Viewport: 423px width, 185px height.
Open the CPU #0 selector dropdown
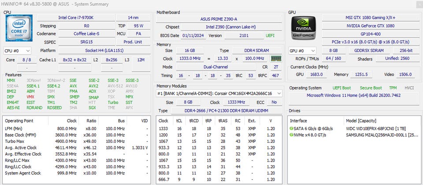click(x=18, y=51)
